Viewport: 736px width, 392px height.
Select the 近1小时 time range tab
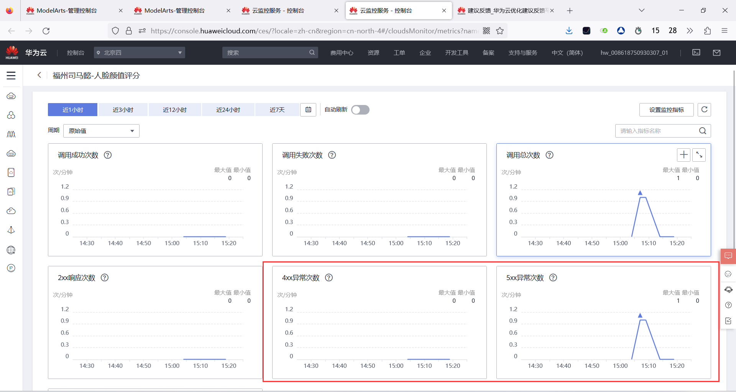point(72,110)
